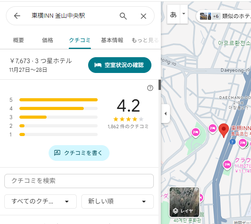Switch to the 価格 tab

[48, 40]
